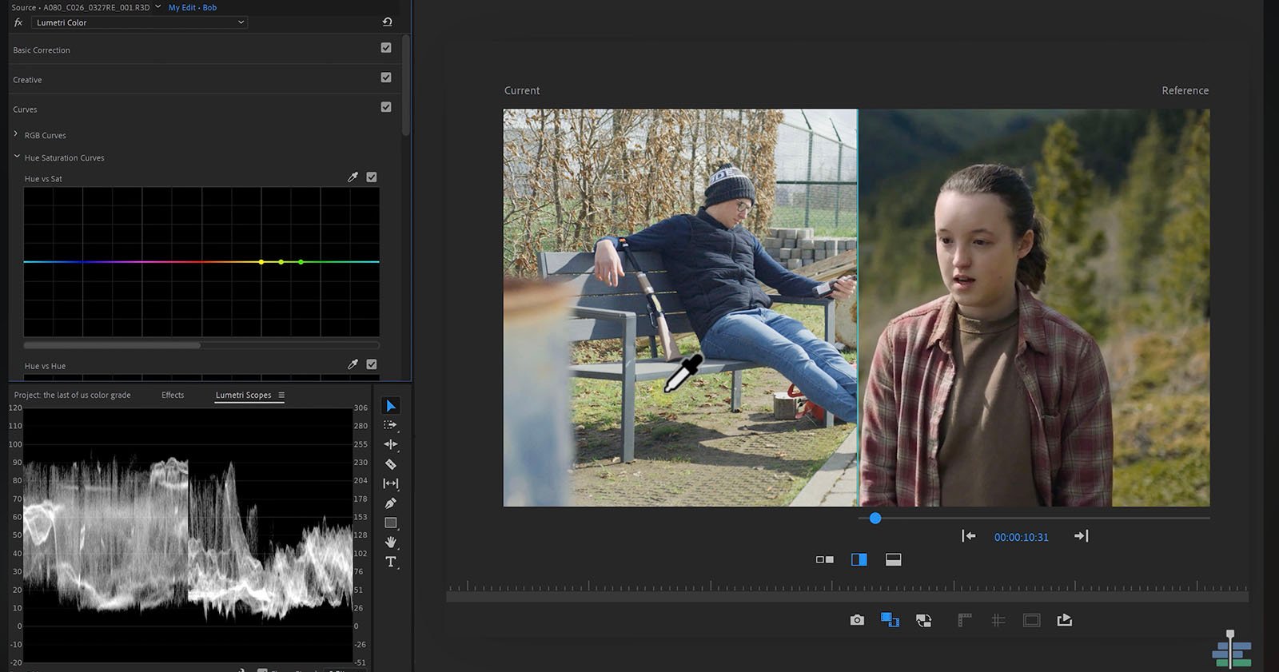Select the Pen tool in the toolbar
The height and width of the screenshot is (672, 1279).
[x=390, y=503]
